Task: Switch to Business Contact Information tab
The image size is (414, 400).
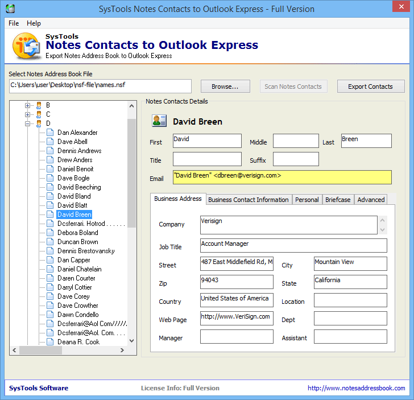Action: coord(249,200)
